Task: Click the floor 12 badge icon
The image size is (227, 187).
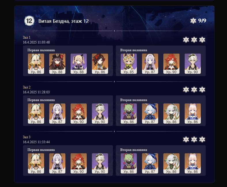Action: tap(29, 21)
